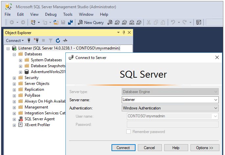Expand the AdventureWorks database node
The image size is (225, 155).
[x=20, y=72]
